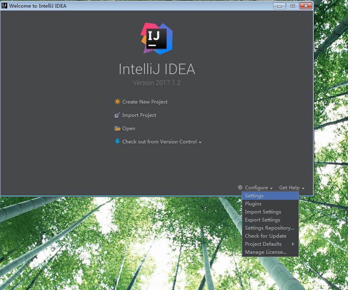The image size is (348, 290).
Task: Click the Version 2017.1.2 text
Action: (x=156, y=83)
